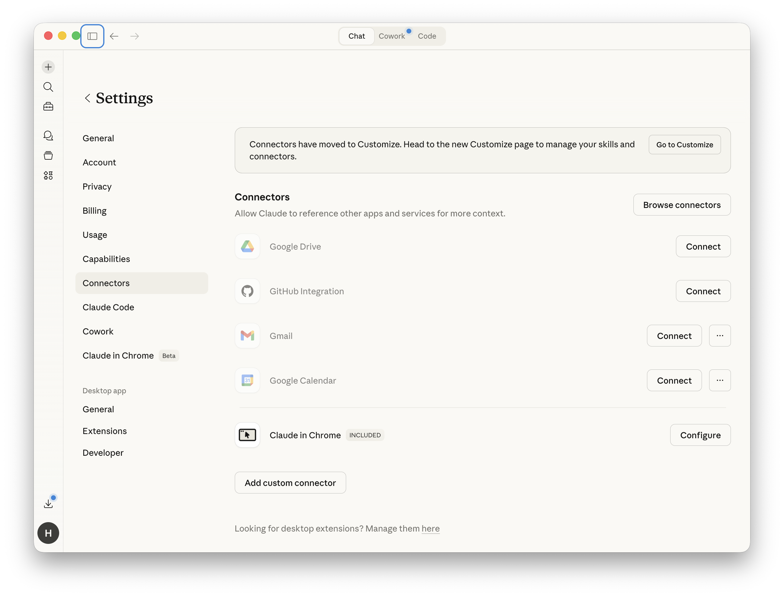Open more options for Gmail connector
784x597 pixels.
[x=720, y=335]
